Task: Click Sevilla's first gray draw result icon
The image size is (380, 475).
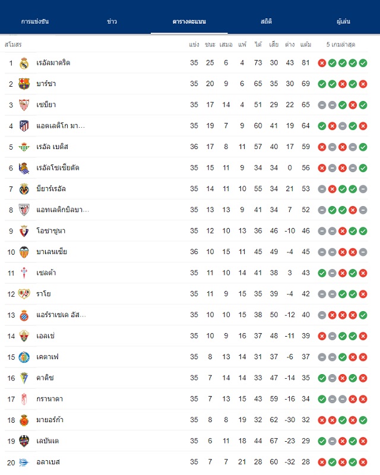Action: [322, 105]
